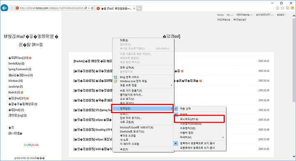Refresh the page with the reload icon

[92, 8]
